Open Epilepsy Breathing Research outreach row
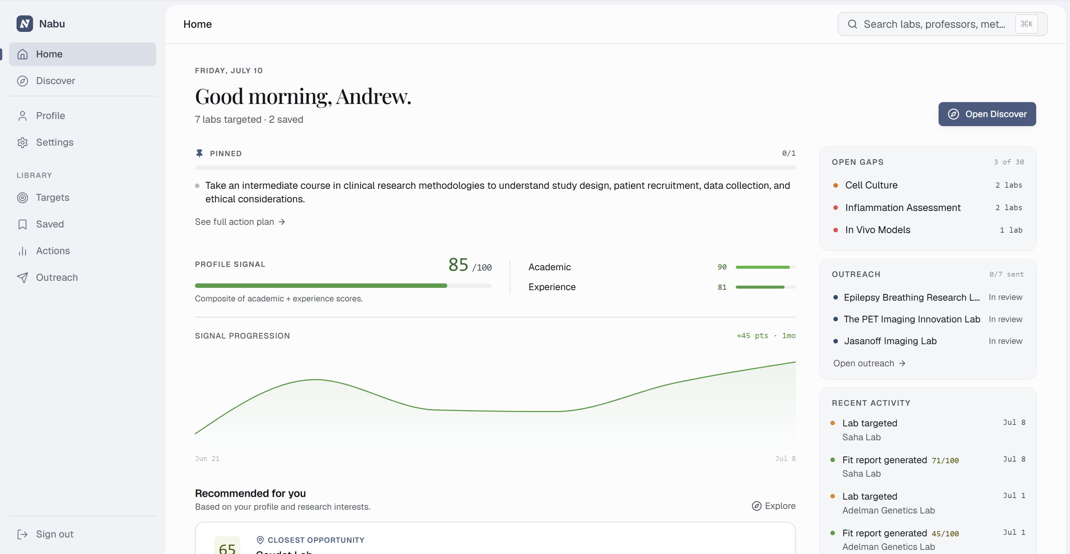Image resolution: width=1070 pixels, height=554 pixels. pos(928,298)
